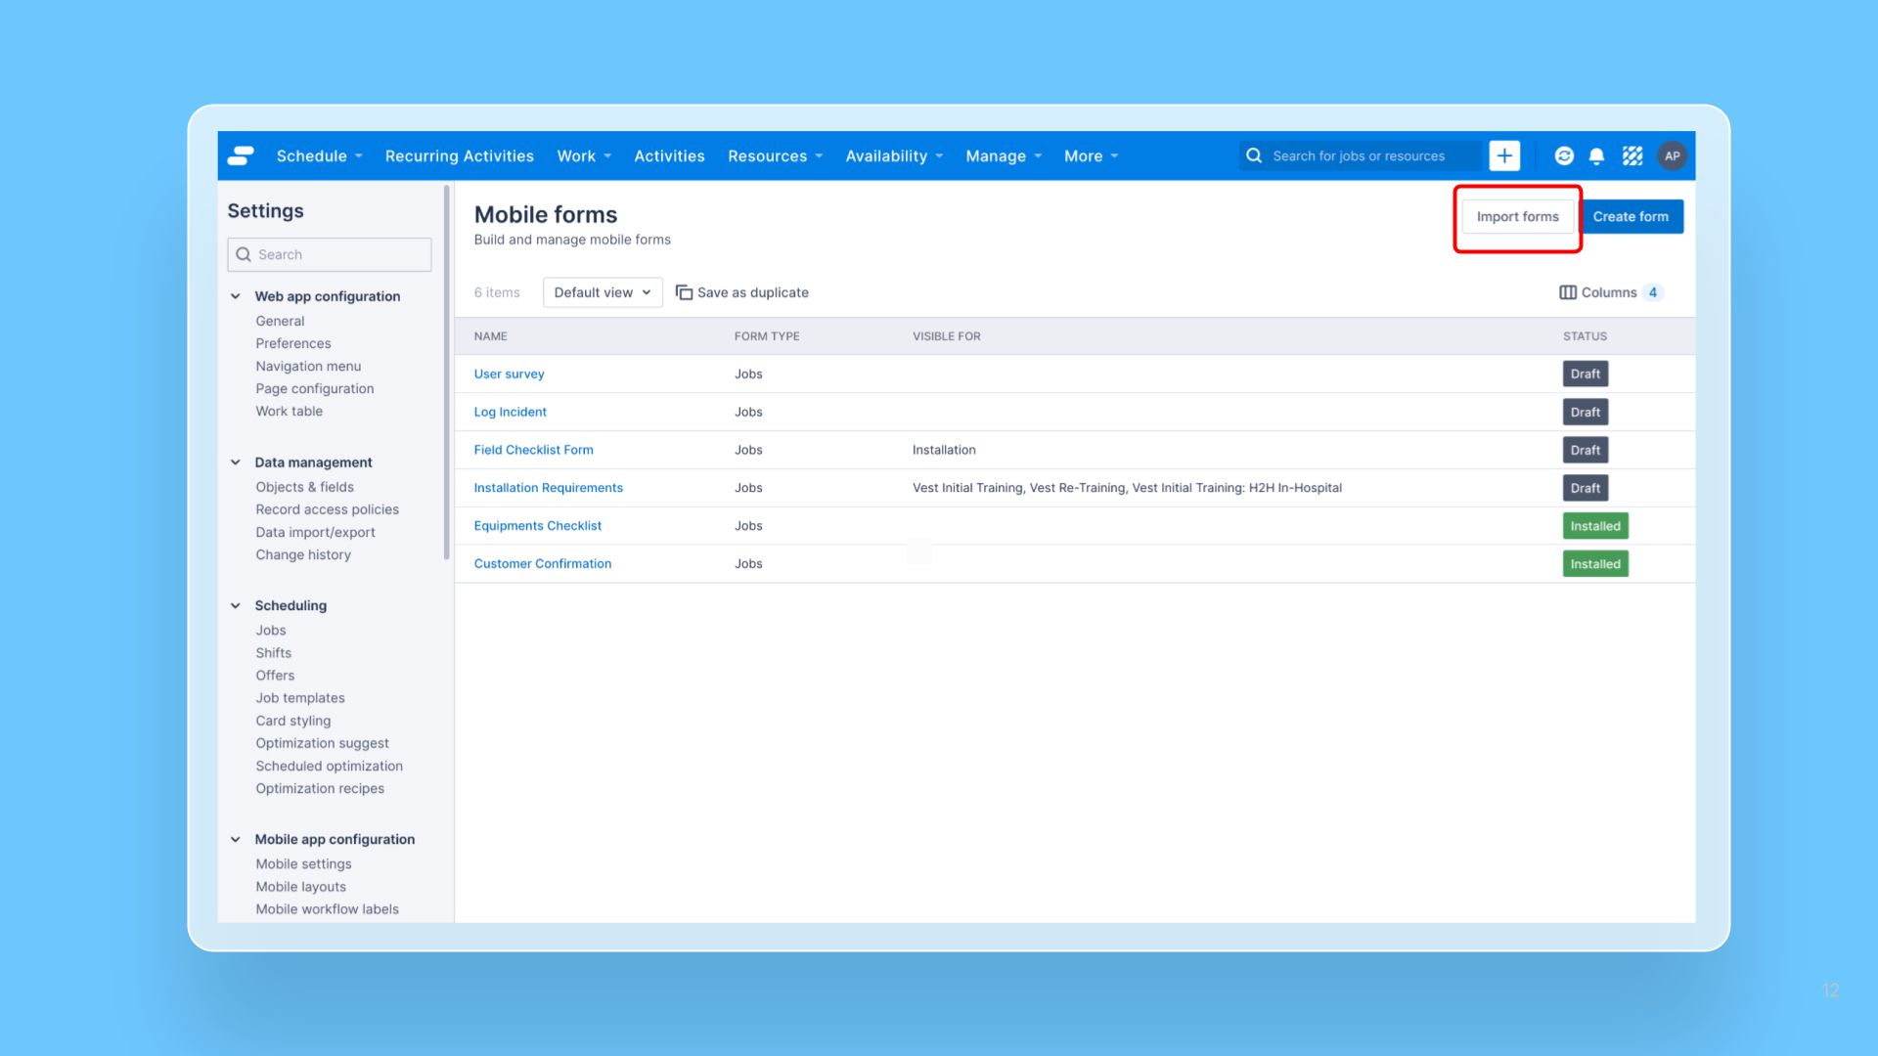
Task: Open the Work dropdown menu
Action: (x=584, y=156)
